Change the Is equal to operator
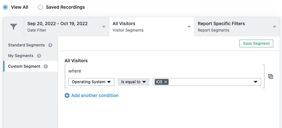282x128 pixels. (x=133, y=82)
